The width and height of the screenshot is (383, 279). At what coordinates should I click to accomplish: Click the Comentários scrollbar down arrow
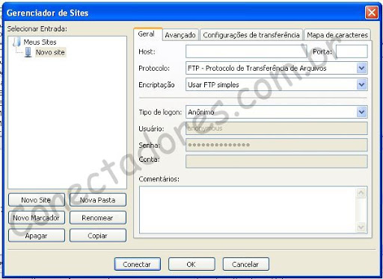pyautogui.click(x=361, y=227)
